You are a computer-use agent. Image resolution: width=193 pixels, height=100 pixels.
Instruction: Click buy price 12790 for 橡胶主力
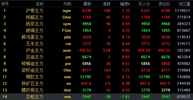click(x=144, y=77)
